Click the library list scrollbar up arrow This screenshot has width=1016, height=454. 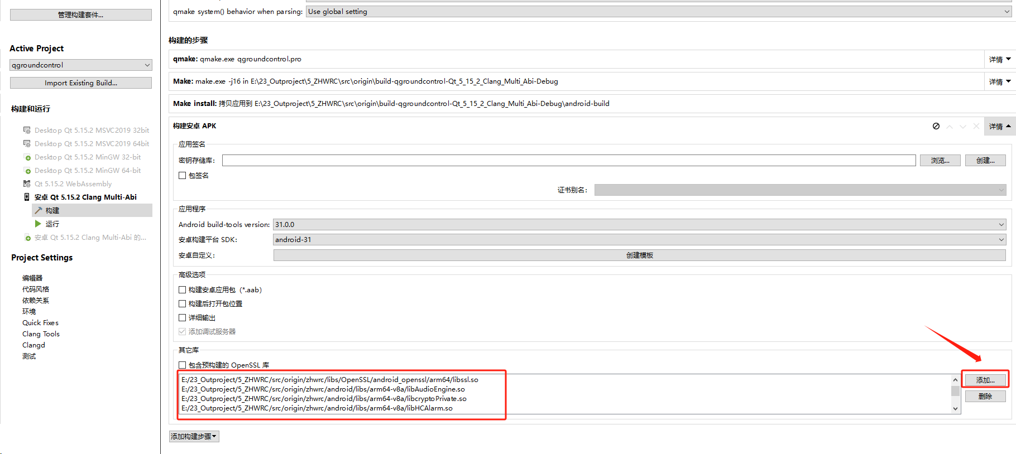click(955, 379)
